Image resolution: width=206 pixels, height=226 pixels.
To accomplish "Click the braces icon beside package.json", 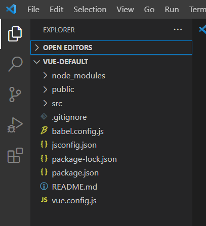I will coord(44,172).
